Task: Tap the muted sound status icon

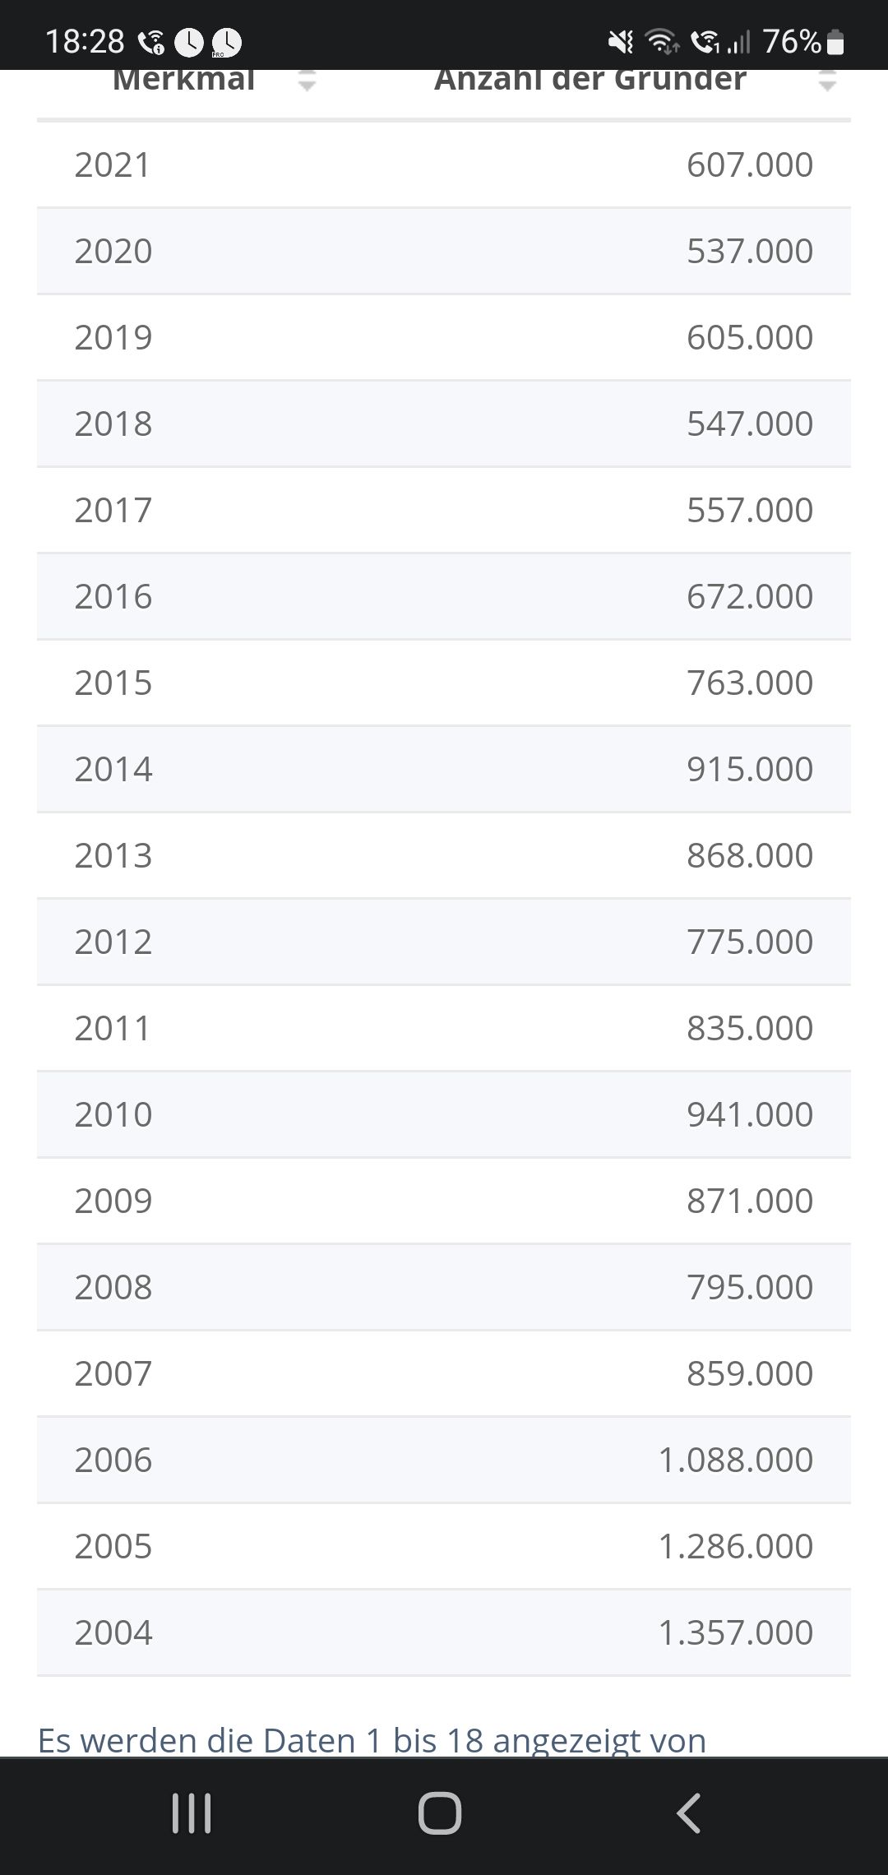Action: [x=621, y=41]
